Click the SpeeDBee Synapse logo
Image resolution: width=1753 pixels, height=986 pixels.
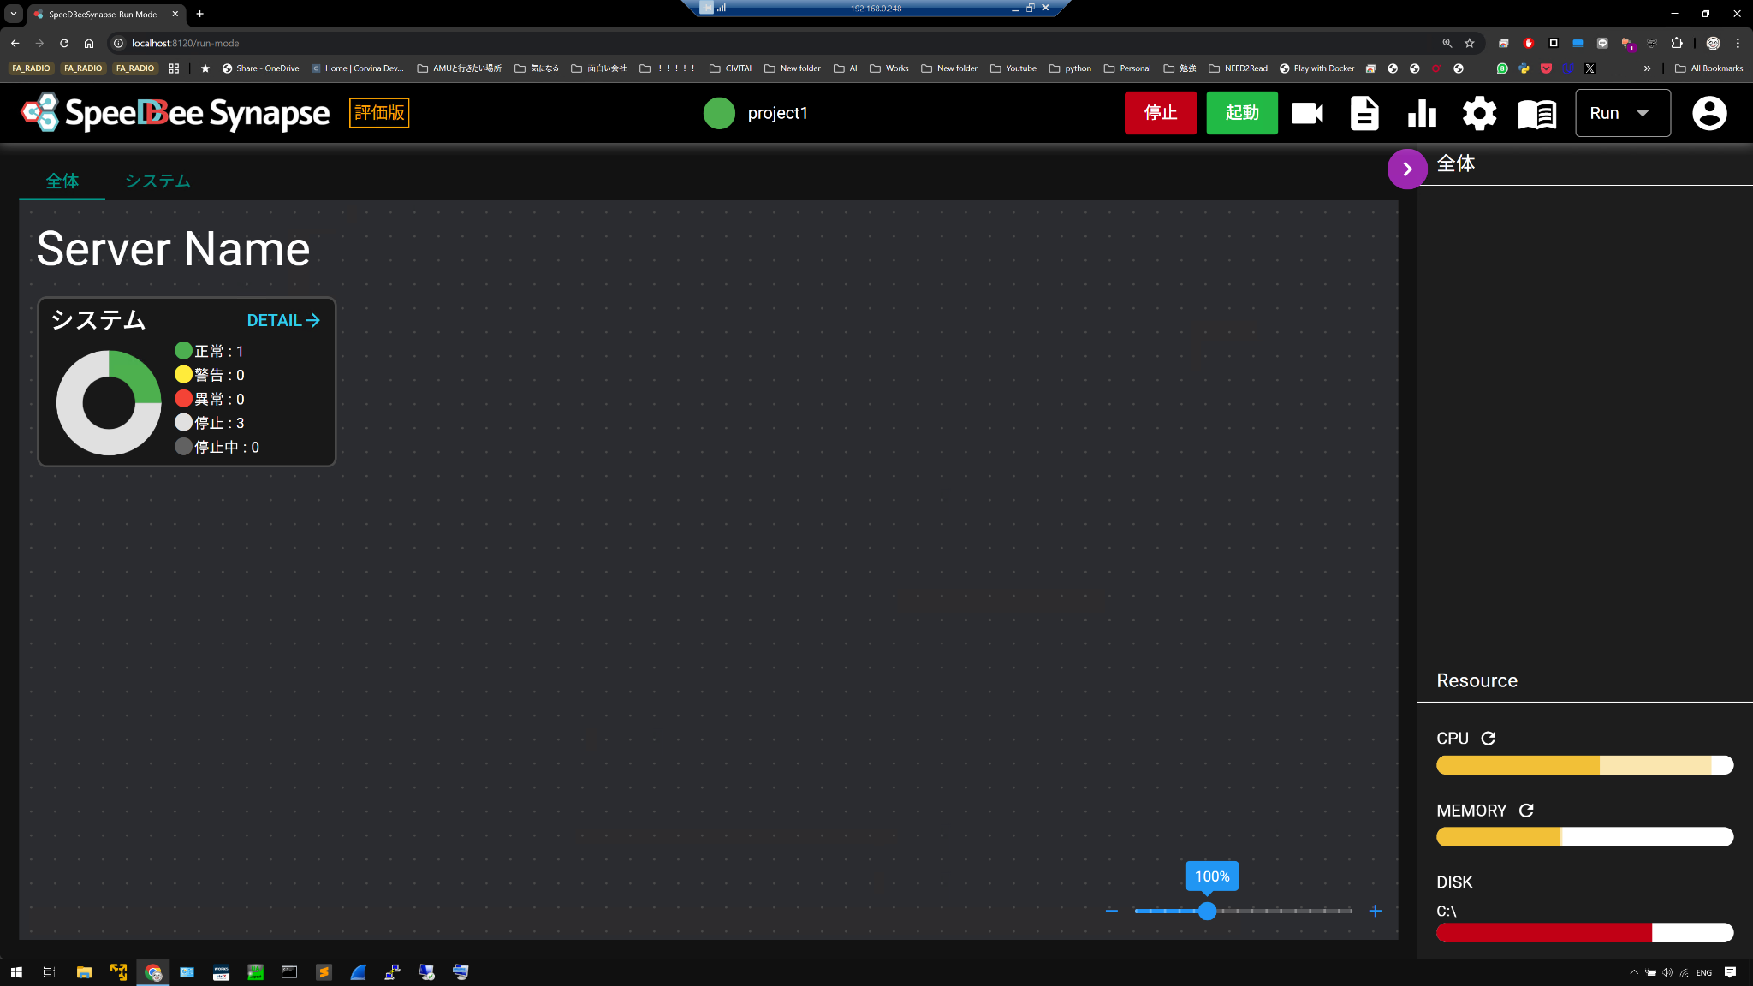pyautogui.click(x=175, y=113)
